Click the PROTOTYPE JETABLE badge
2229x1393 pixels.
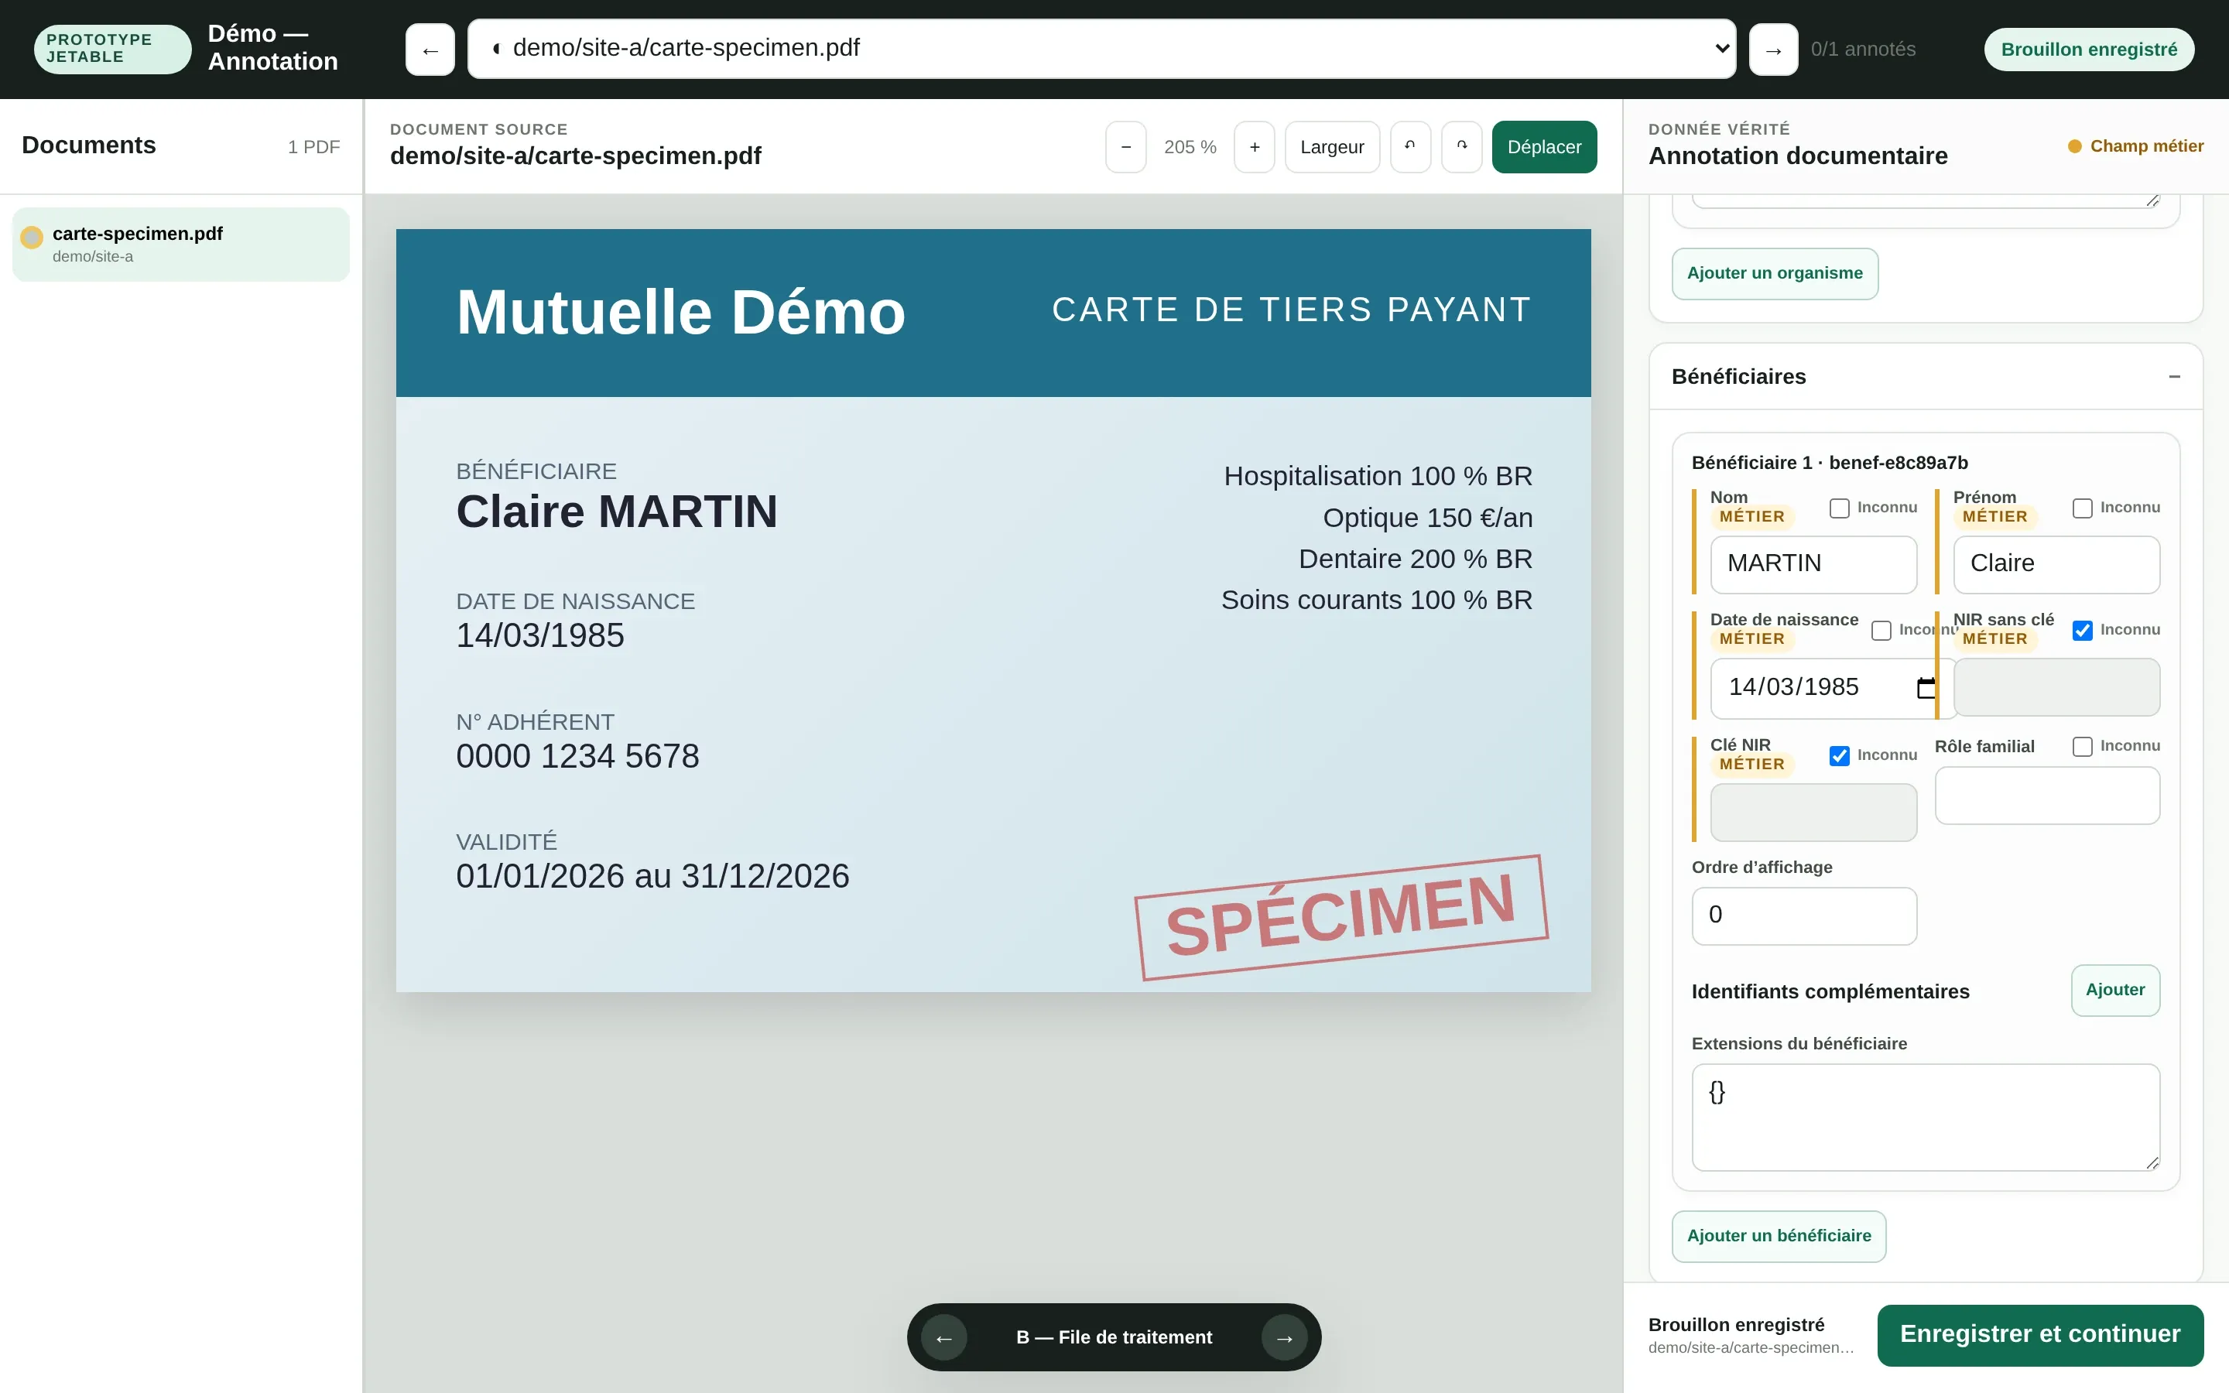[x=112, y=49]
